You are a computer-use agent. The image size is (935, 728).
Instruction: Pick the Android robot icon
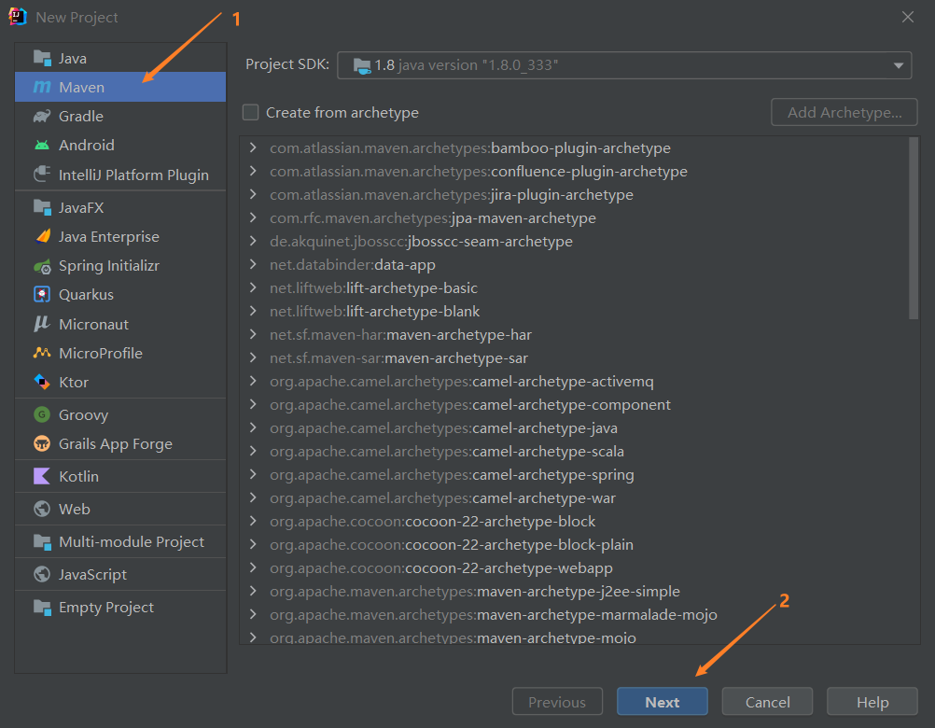click(42, 145)
